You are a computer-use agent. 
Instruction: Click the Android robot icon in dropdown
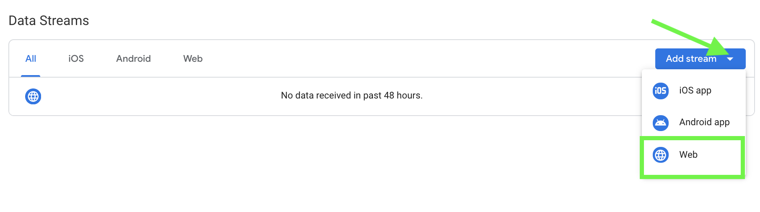tap(661, 123)
